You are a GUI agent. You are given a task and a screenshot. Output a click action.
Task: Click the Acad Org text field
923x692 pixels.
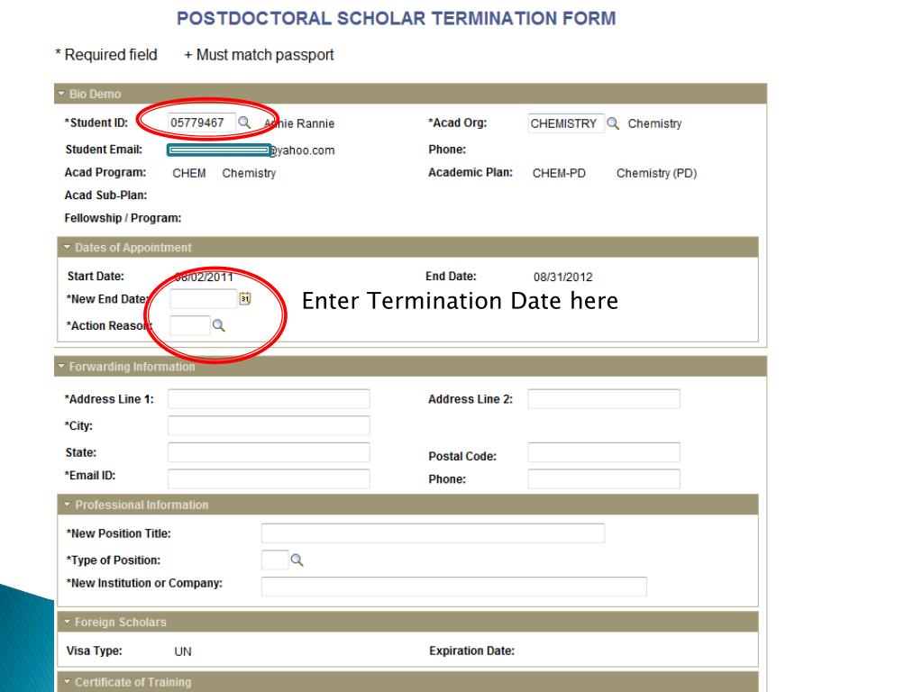tap(564, 123)
